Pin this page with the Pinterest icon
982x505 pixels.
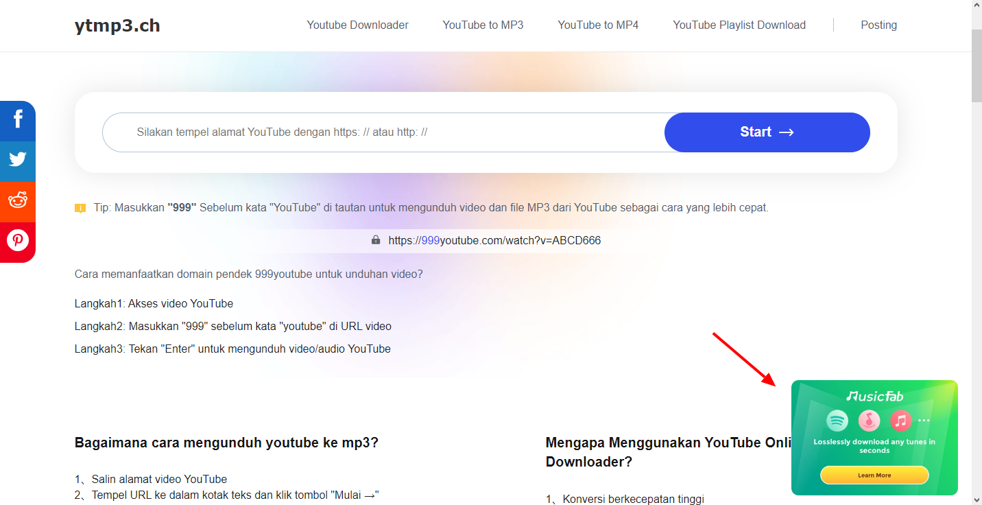[18, 241]
